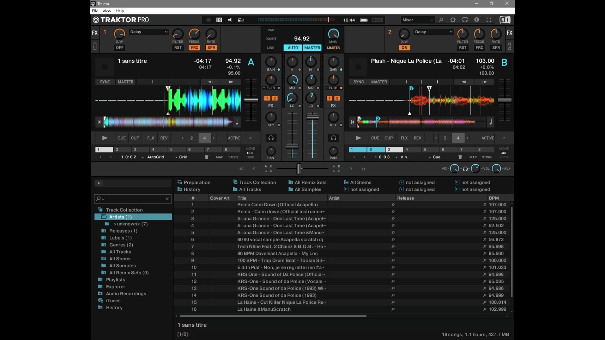Skip to start of Deck A track
The image size is (605, 340).
[x=99, y=122]
